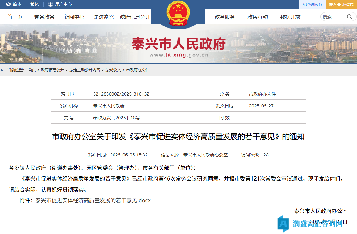Open 政府信息公开 in navigation bar
Image resolution: width=357 pixels, height=234 pixels.
(x=135, y=17)
